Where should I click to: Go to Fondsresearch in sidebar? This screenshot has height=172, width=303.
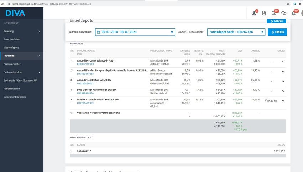(x=12, y=89)
